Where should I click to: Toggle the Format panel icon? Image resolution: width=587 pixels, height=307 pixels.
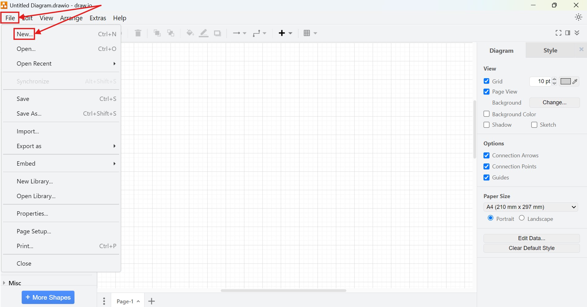tap(568, 33)
